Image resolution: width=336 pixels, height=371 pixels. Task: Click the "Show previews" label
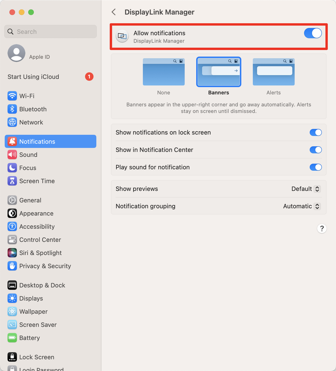pyautogui.click(x=137, y=189)
